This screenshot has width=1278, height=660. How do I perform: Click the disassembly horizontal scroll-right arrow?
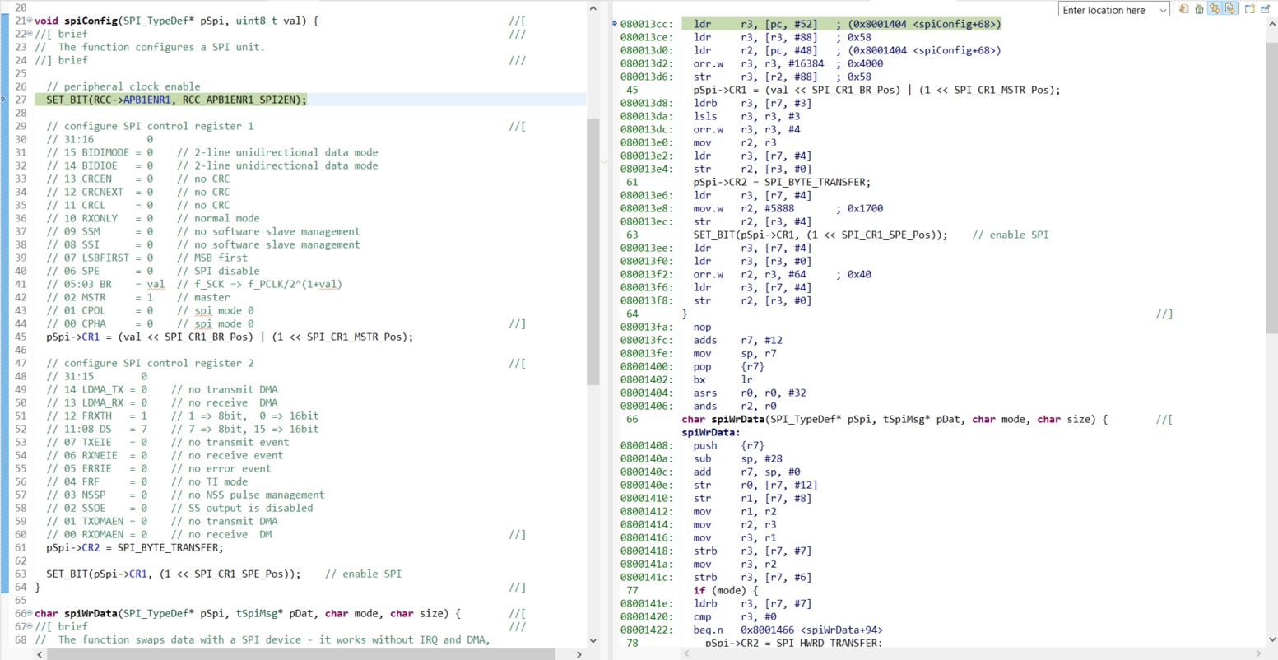[x=1259, y=653]
